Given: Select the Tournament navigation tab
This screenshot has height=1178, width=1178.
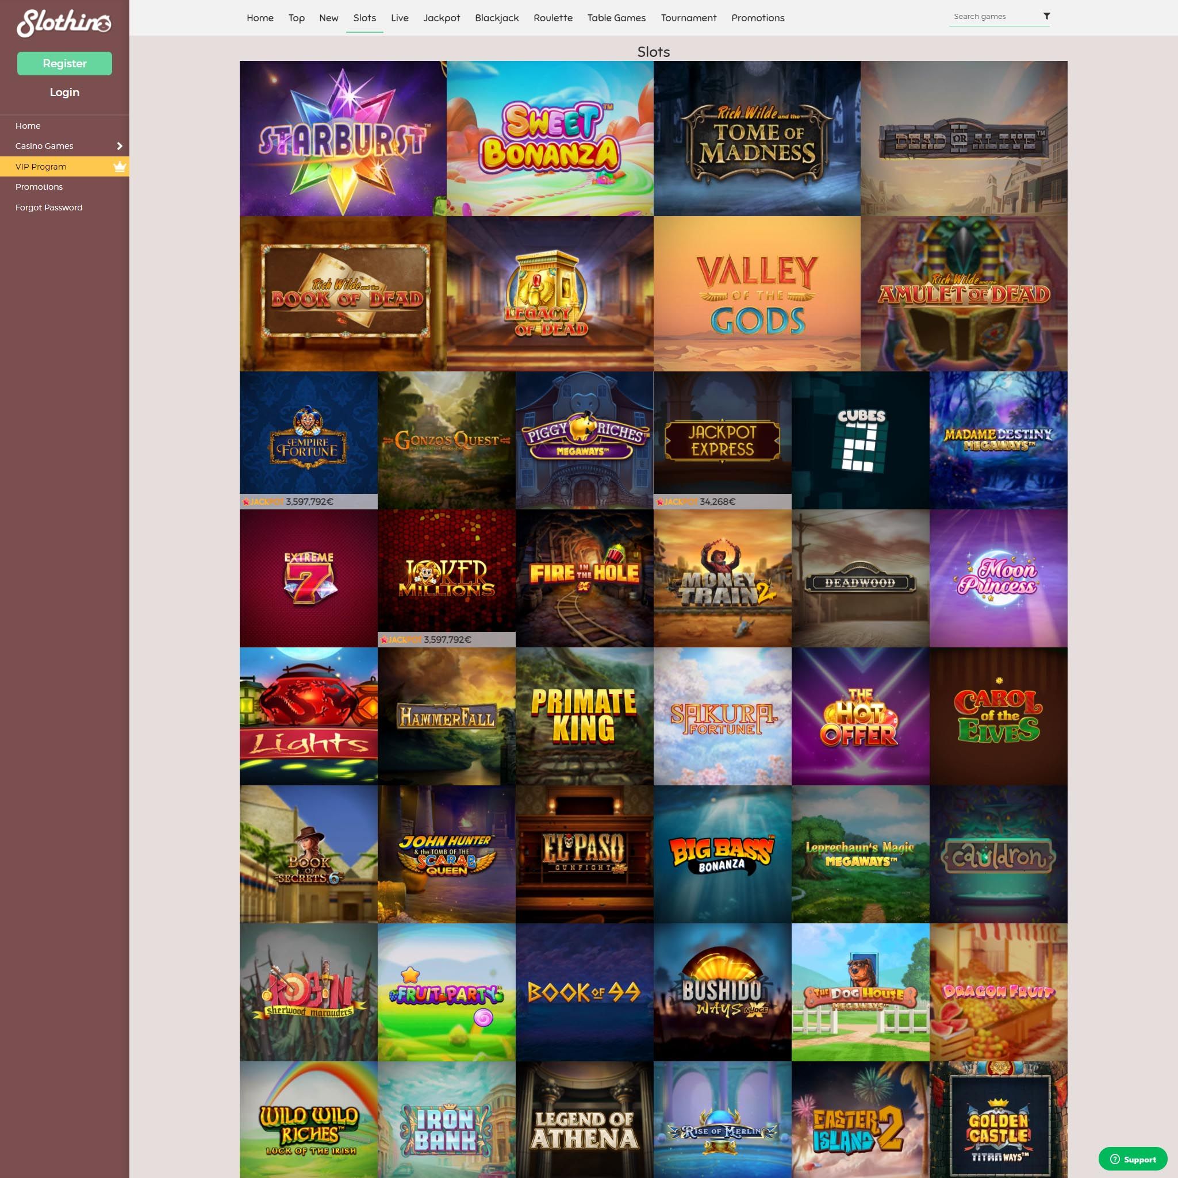Looking at the screenshot, I should [688, 17].
